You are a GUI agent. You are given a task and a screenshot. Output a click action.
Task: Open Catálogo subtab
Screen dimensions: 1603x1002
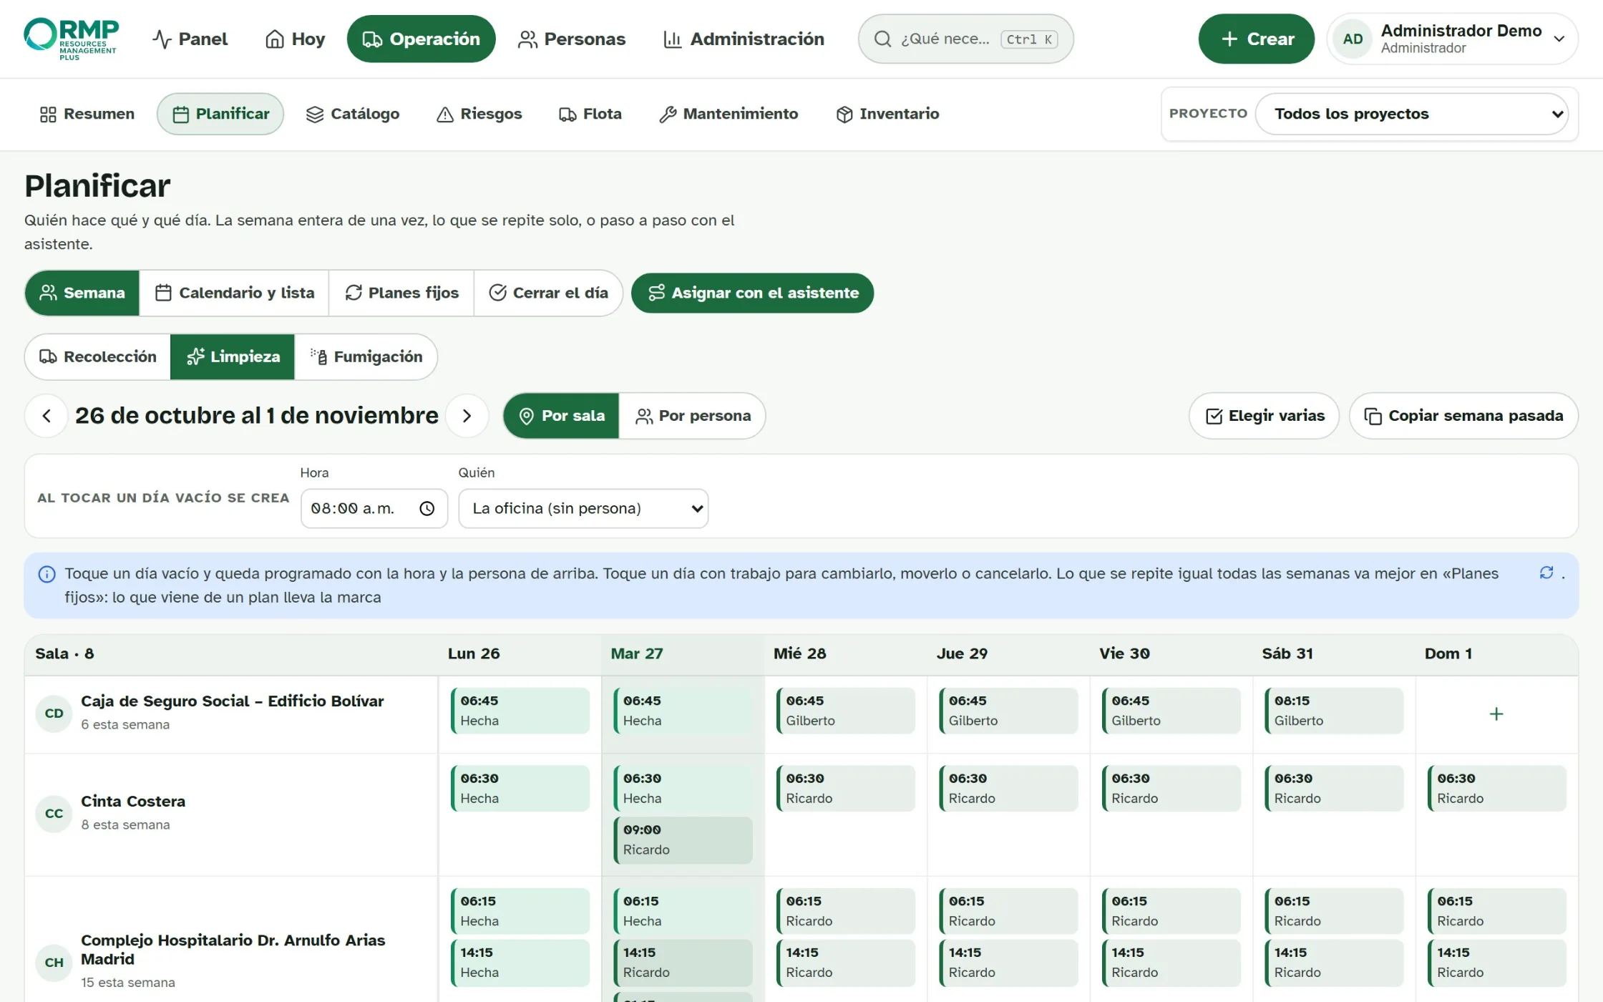(x=353, y=114)
